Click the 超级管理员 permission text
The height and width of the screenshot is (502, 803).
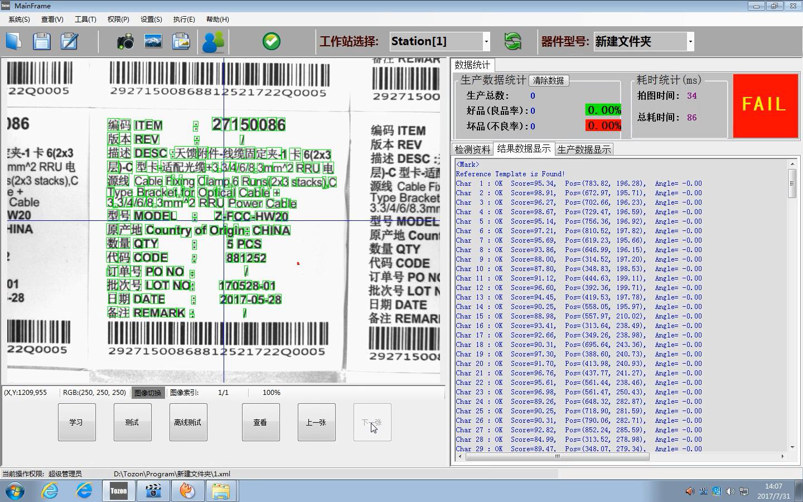click(x=65, y=474)
